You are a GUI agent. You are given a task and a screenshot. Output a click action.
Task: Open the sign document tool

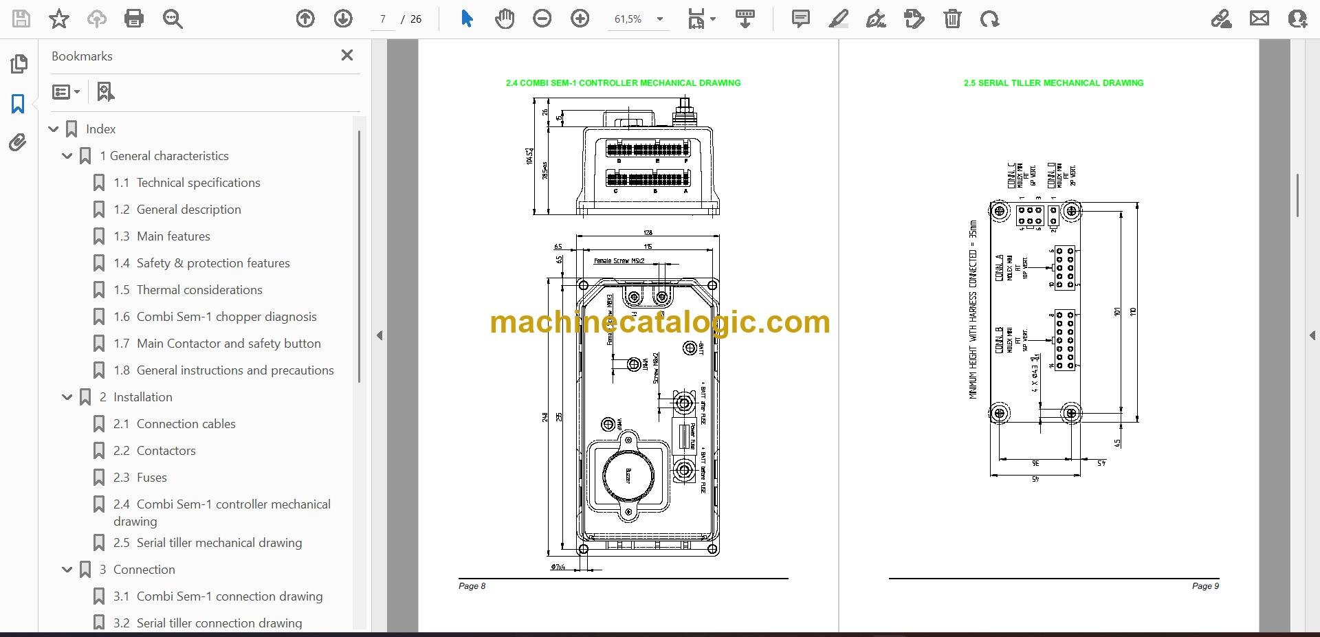[876, 19]
